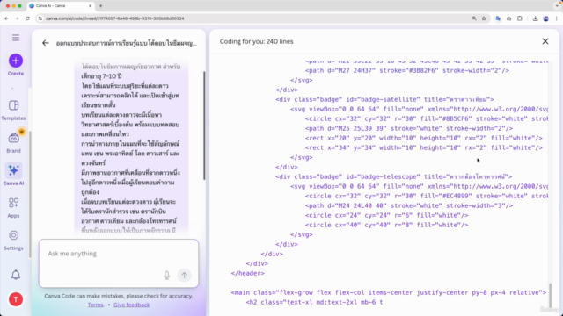Open a new browser tab
The image size is (563, 316).
tap(100, 6)
